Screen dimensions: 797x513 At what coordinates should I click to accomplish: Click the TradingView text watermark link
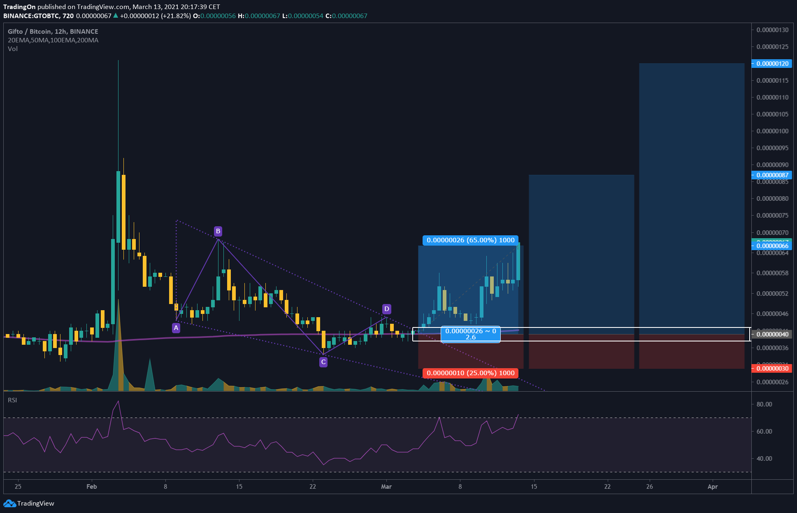pyautogui.click(x=36, y=503)
